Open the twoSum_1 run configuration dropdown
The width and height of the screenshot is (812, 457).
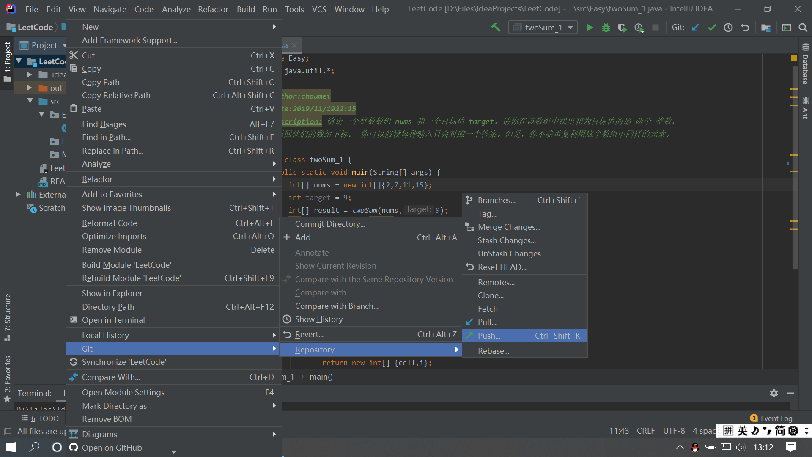543,28
